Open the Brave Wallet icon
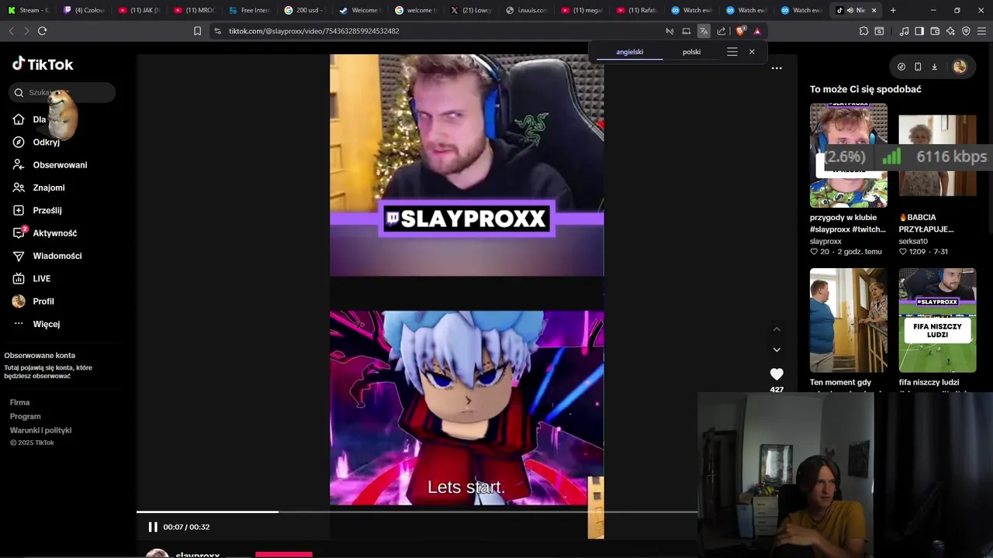The width and height of the screenshot is (993, 558). tap(935, 31)
